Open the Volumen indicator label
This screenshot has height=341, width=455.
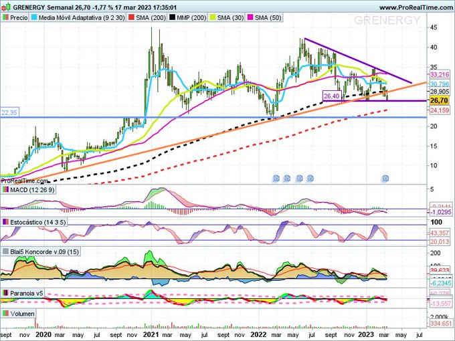pyautogui.click(x=22, y=314)
